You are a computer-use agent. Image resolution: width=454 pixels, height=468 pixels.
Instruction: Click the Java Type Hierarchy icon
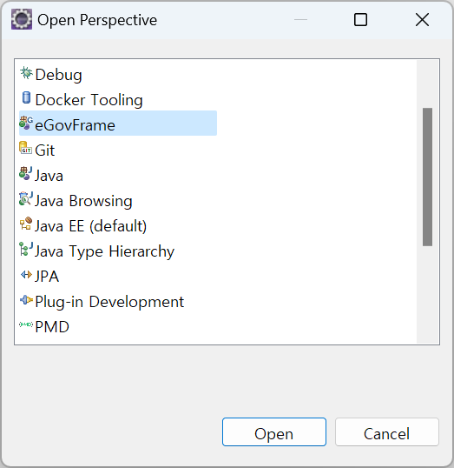click(x=26, y=249)
